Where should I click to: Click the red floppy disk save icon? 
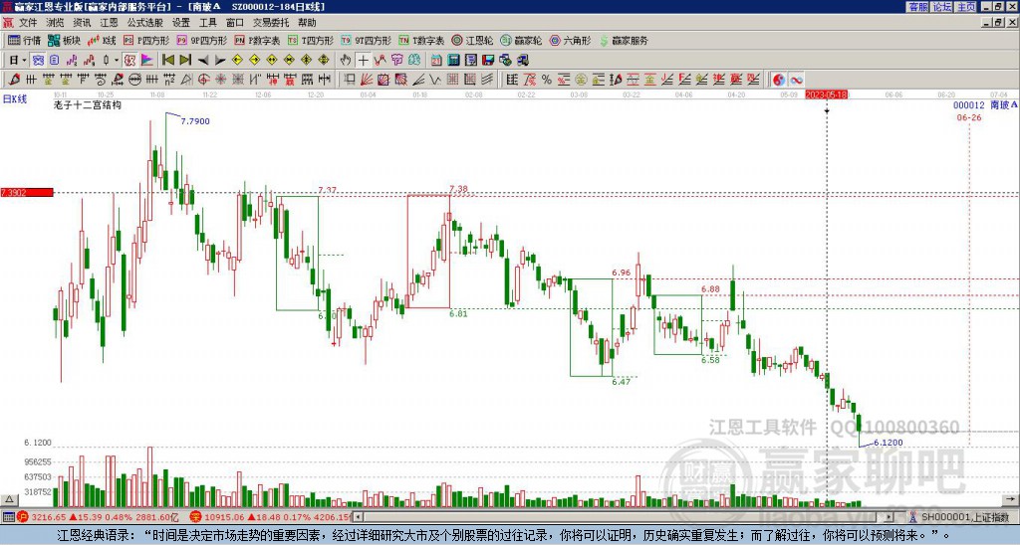pos(488,60)
